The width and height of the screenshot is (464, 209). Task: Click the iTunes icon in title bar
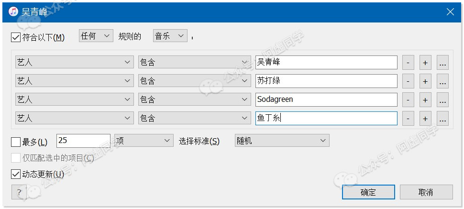click(x=13, y=12)
